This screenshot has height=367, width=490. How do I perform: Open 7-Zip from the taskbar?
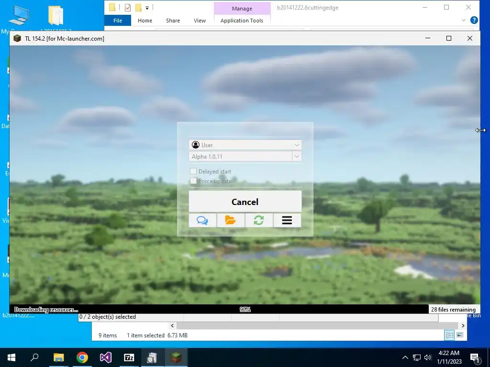coord(129,357)
